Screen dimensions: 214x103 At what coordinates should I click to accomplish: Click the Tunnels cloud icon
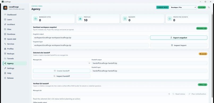point(5,58)
